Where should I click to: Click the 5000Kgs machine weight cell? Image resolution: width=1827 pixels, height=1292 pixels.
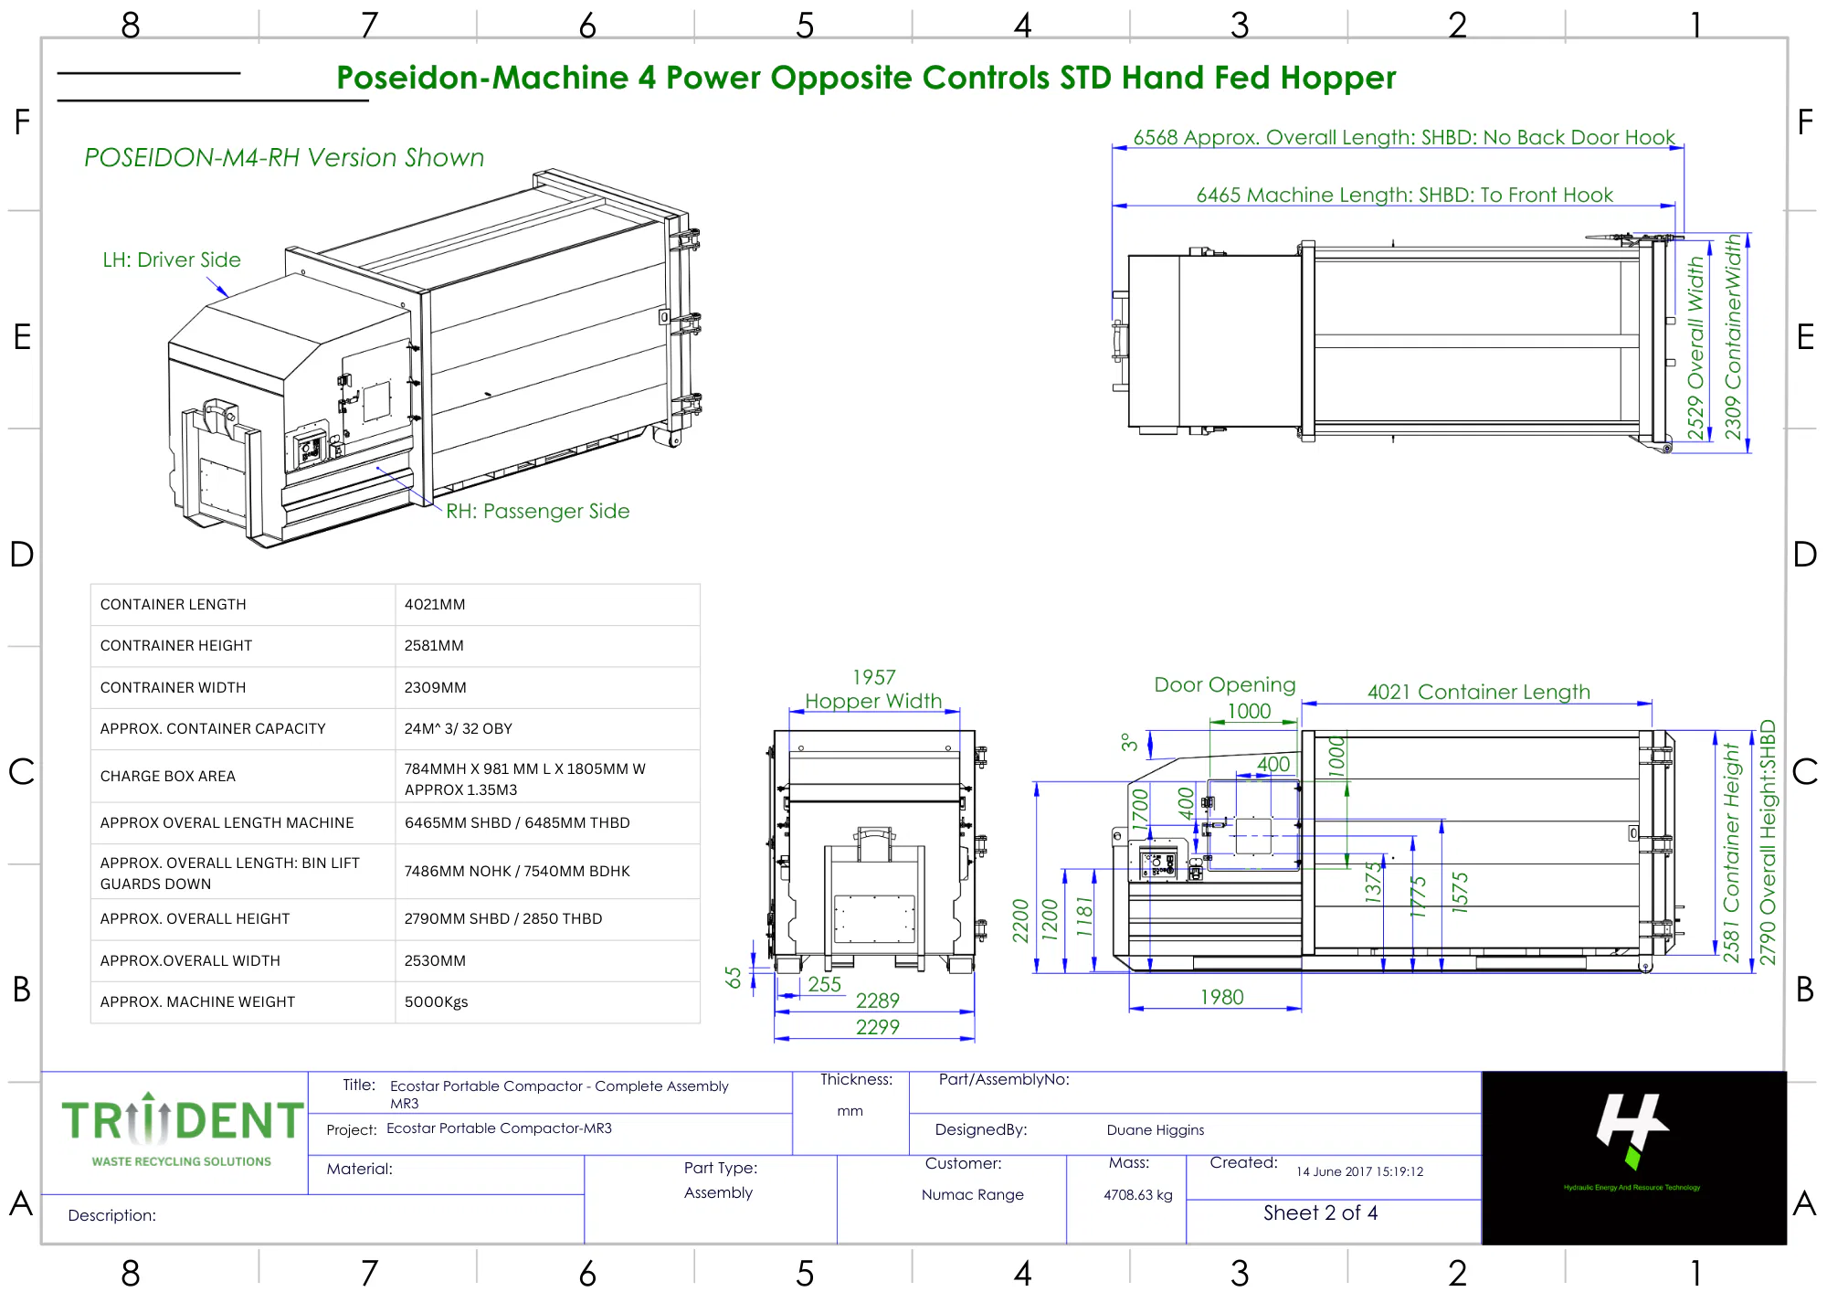tap(437, 1002)
